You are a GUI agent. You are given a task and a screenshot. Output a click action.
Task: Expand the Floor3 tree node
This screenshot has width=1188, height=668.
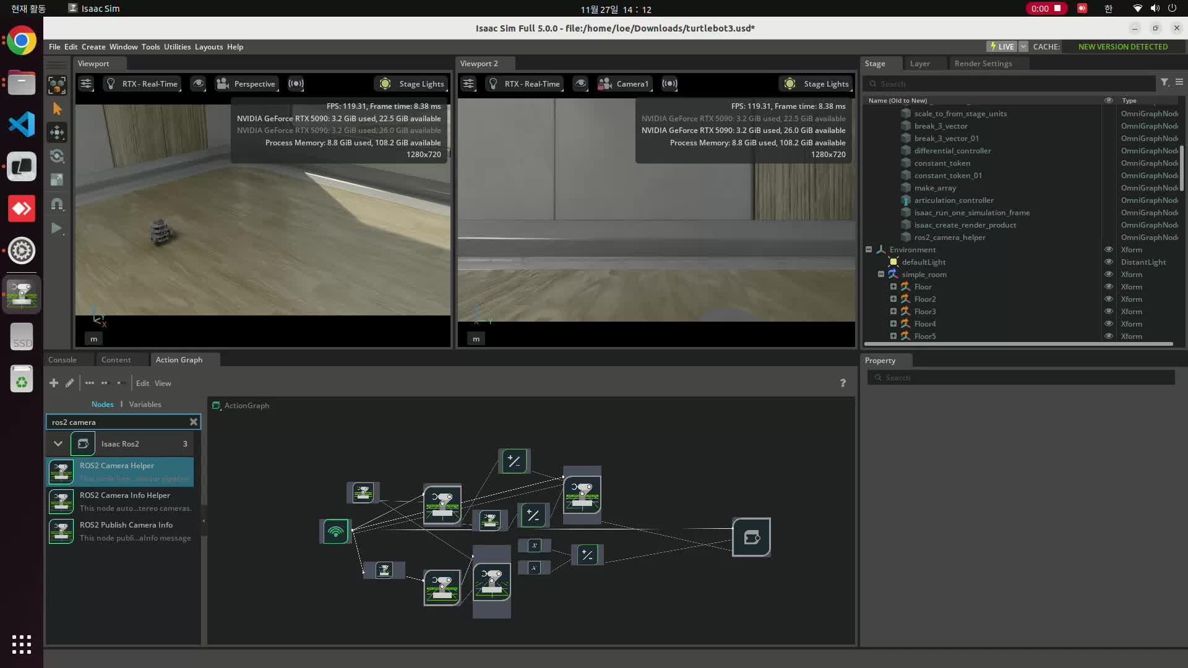coord(893,311)
